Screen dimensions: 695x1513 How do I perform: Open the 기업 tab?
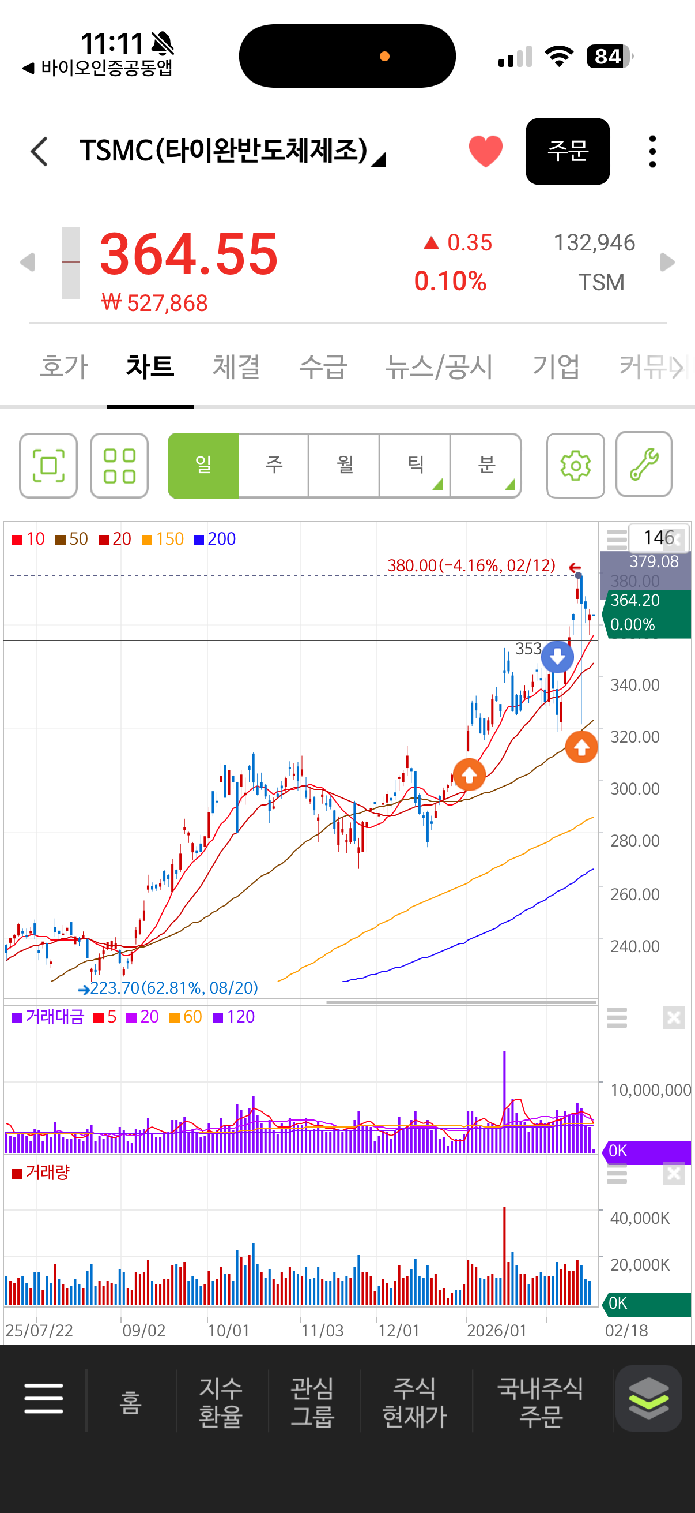point(556,366)
